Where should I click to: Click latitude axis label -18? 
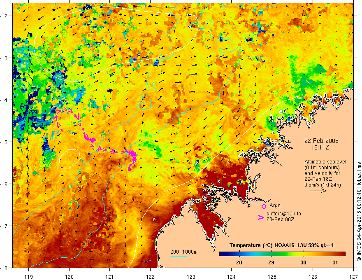click(4, 268)
